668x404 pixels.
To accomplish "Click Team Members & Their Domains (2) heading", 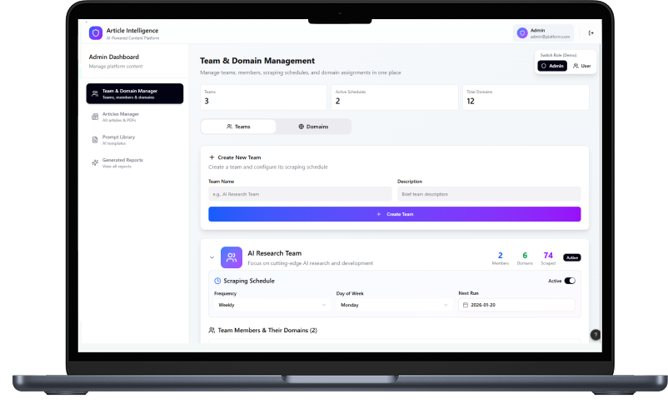I will [267, 330].
